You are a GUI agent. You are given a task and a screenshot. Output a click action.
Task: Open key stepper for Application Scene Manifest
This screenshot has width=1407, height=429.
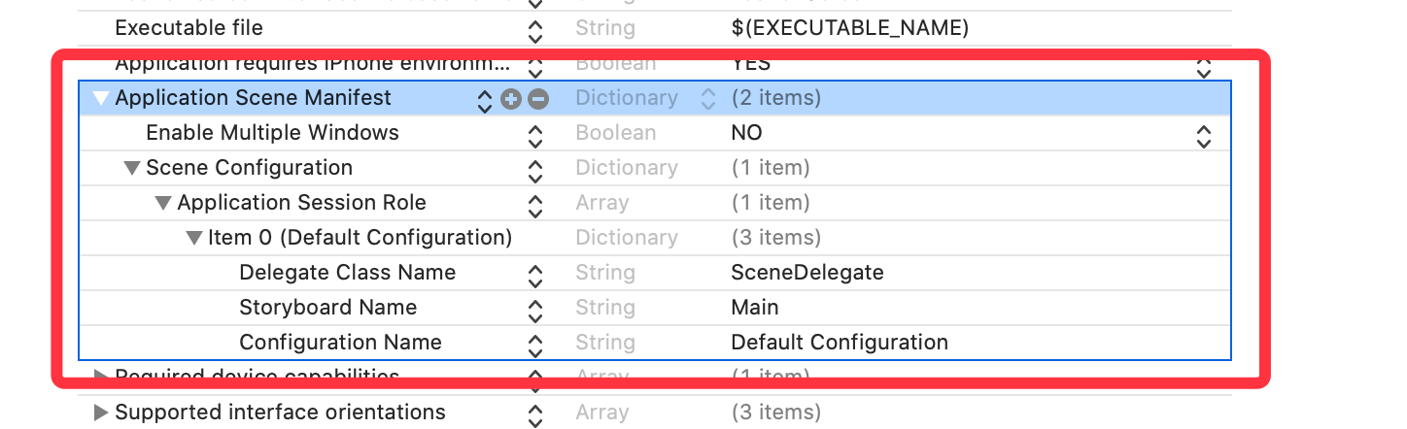click(x=485, y=99)
